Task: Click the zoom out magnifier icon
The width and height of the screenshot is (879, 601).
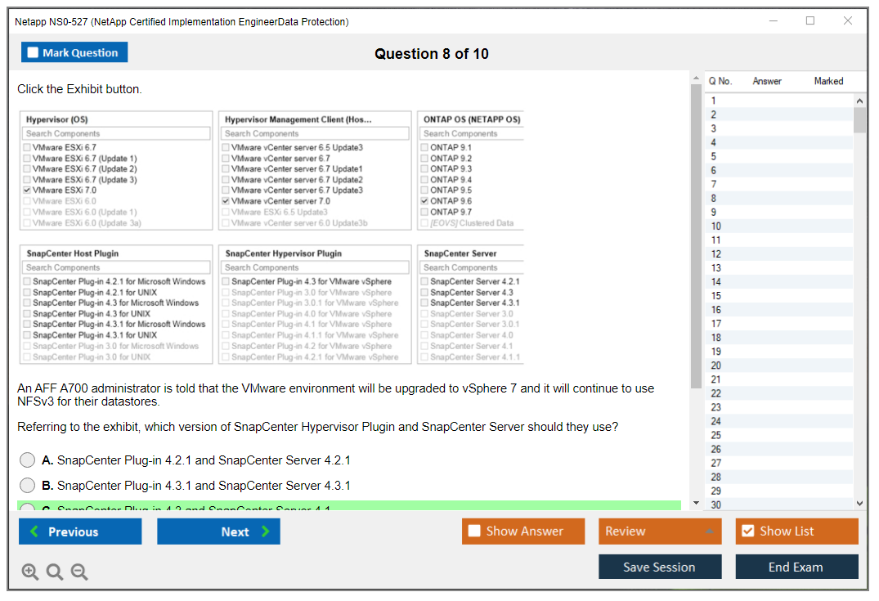Action: [79, 572]
